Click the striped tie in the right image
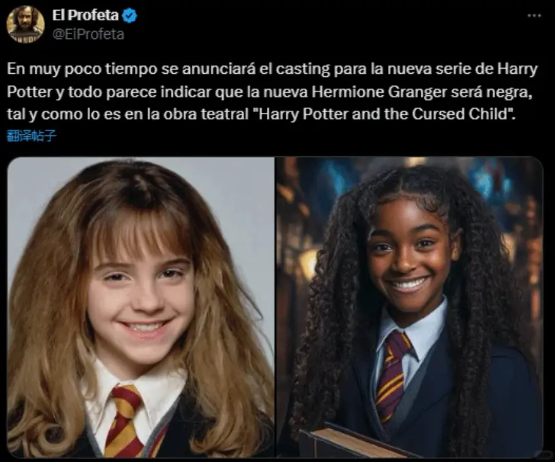The image size is (555, 462). [x=393, y=376]
